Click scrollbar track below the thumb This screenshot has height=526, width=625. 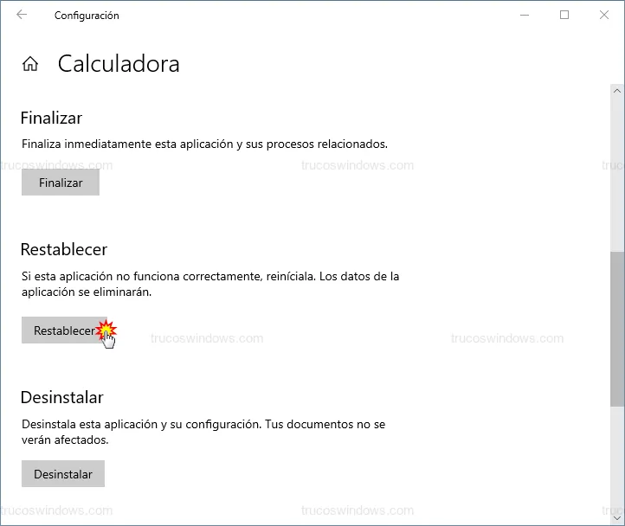616,459
